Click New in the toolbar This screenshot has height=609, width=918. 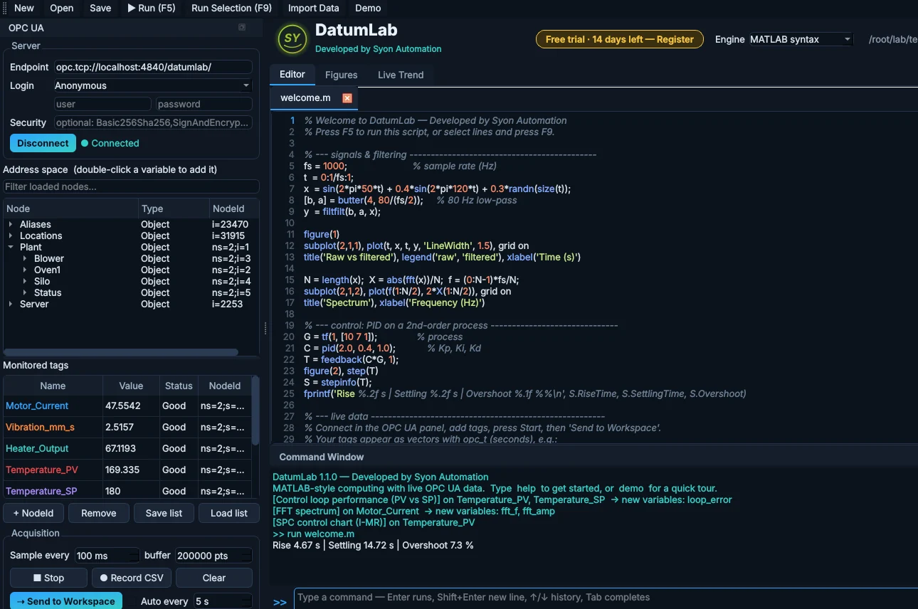tap(24, 8)
